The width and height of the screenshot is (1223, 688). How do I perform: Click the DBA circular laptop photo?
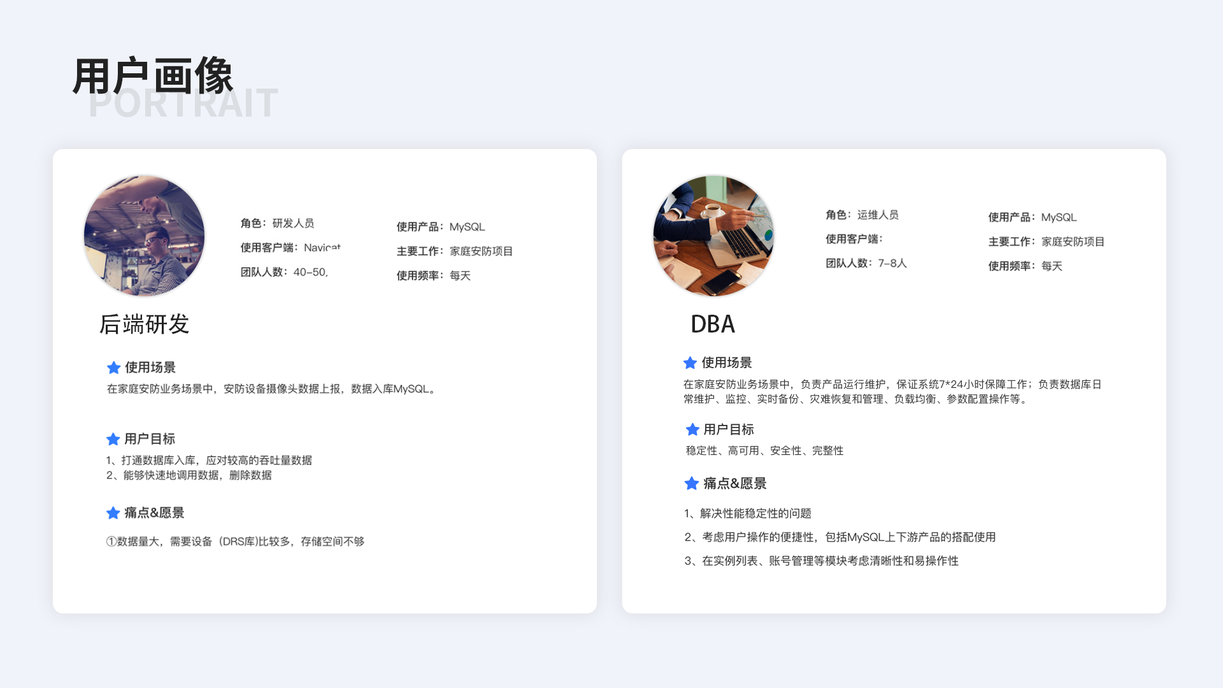(x=713, y=236)
